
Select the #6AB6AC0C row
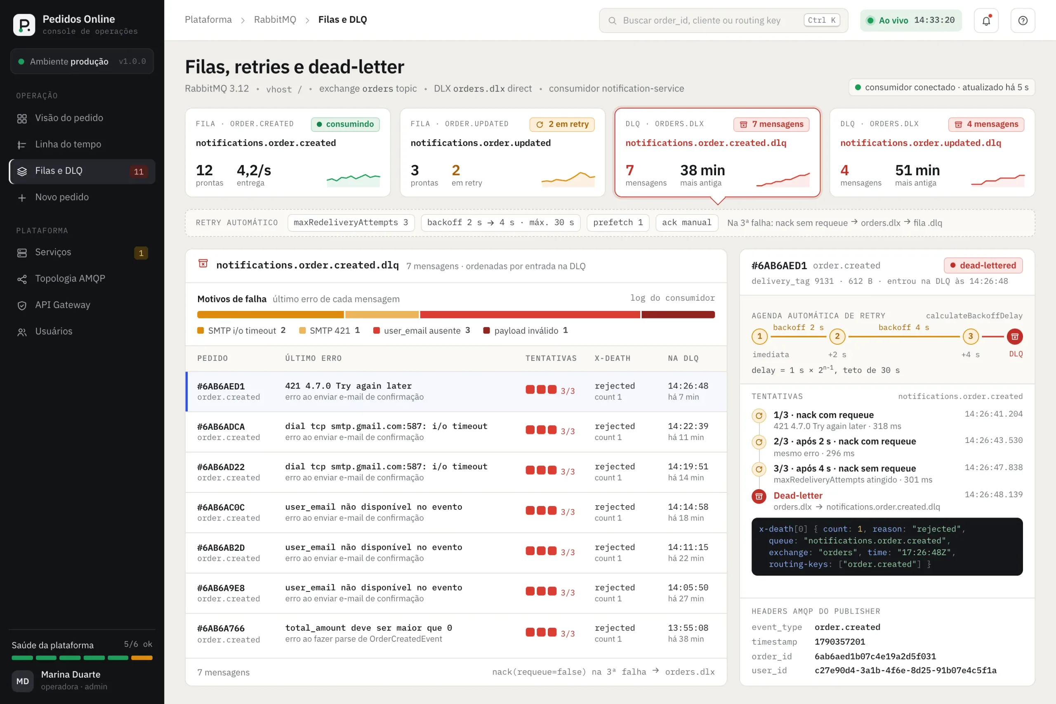(x=456, y=512)
